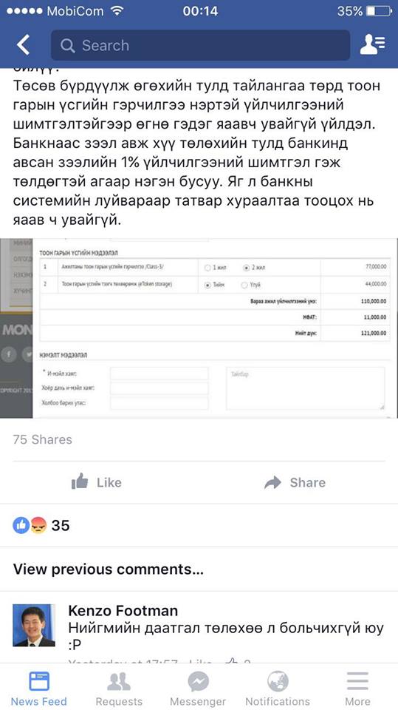The image size is (398, 710).
Task: Open Kenzo Footman's name link
Action: coord(123,611)
